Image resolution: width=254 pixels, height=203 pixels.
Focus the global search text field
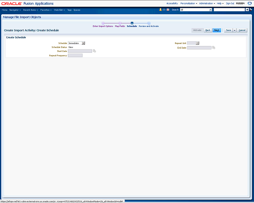pyautogui.click(x=229, y=10)
